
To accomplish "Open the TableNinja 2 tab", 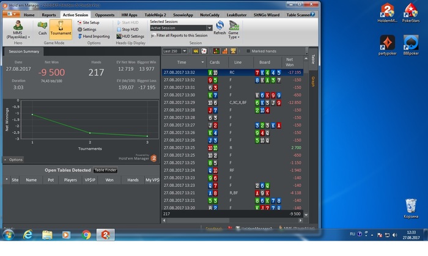I will (x=155, y=15).
